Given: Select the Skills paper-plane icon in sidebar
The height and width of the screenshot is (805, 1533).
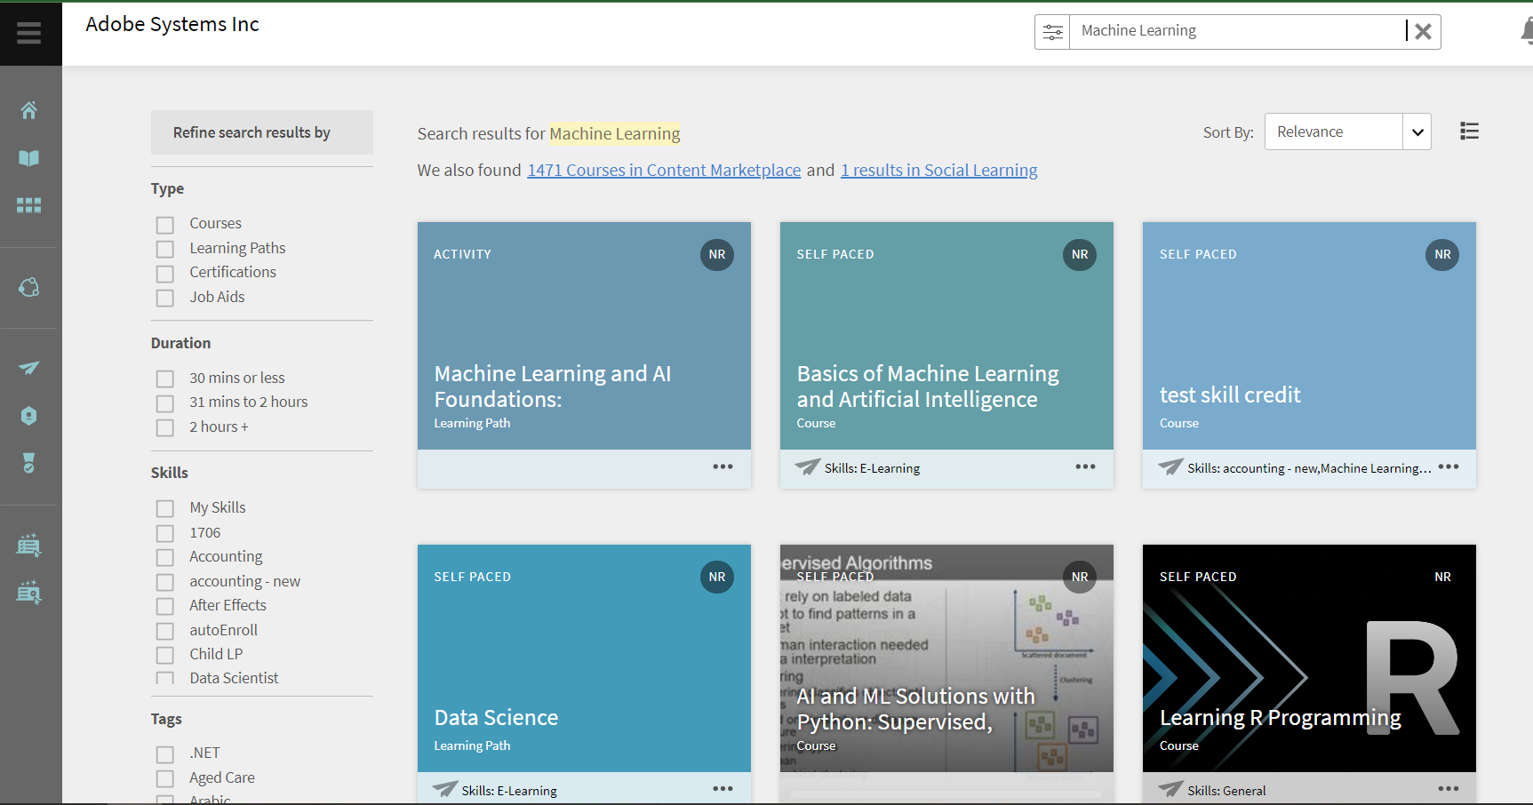Looking at the screenshot, I should [29, 368].
